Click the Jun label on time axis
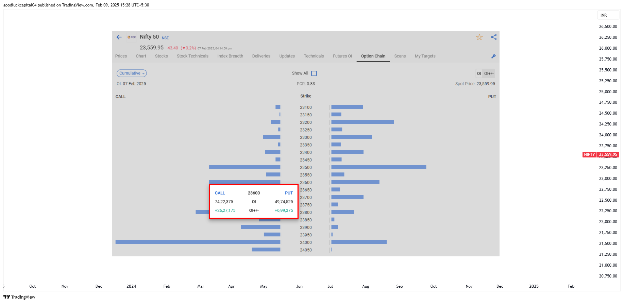Image resolution: width=624 pixels, height=303 pixels. pos(299,286)
